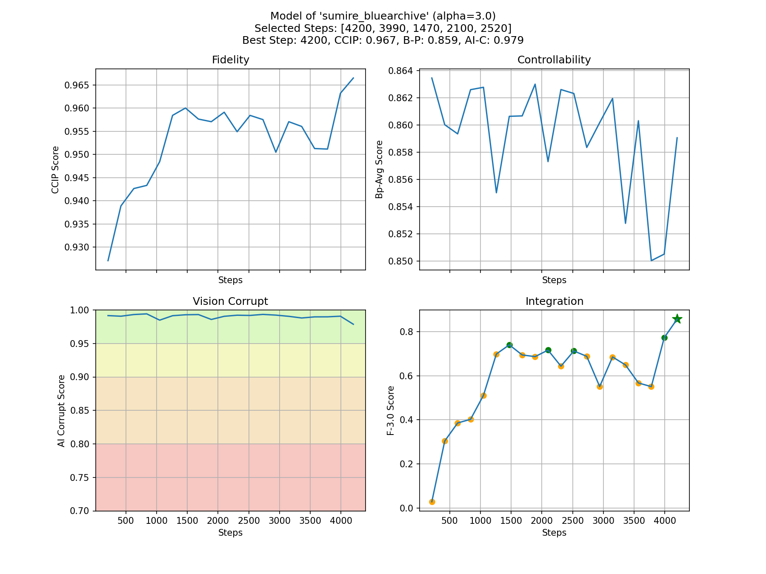This screenshot has height=574, width=766.
Task: Click the 0.965 tick on the Fidelity axis
Action: coord(77,85)
